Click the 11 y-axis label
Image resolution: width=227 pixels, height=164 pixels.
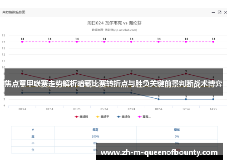click(4, 61)
